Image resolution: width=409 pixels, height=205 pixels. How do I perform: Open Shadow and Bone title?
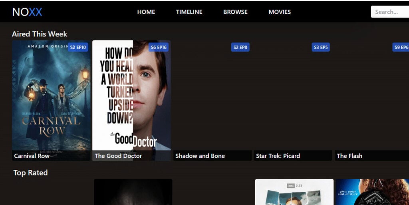click(x=200, y=156)
